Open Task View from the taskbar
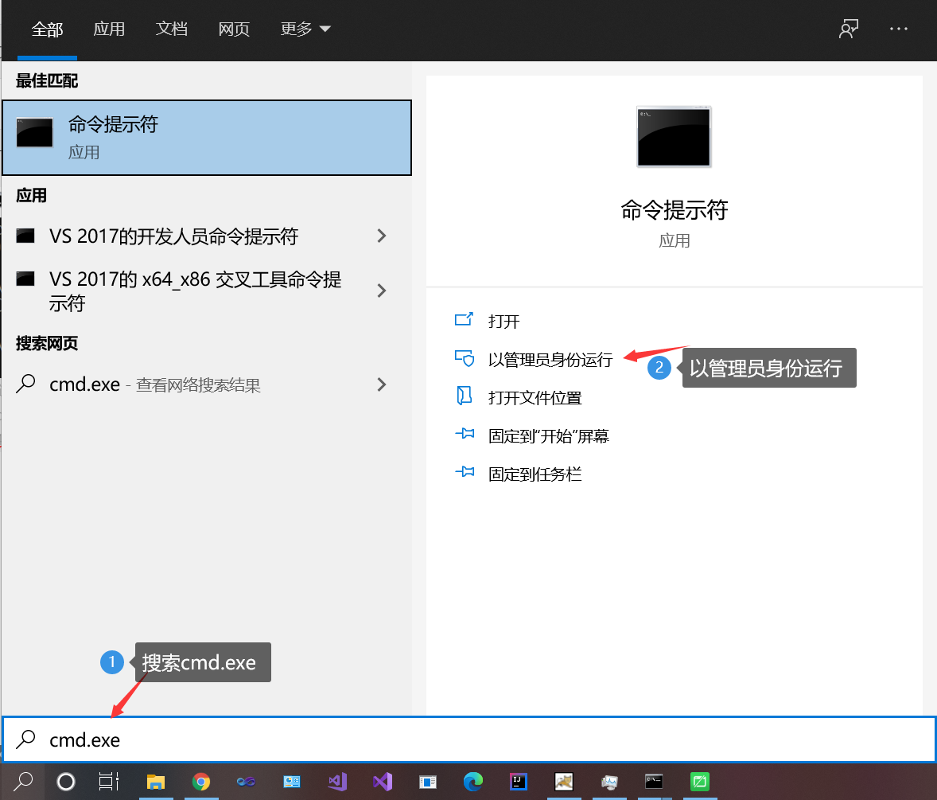 point(109,782)
